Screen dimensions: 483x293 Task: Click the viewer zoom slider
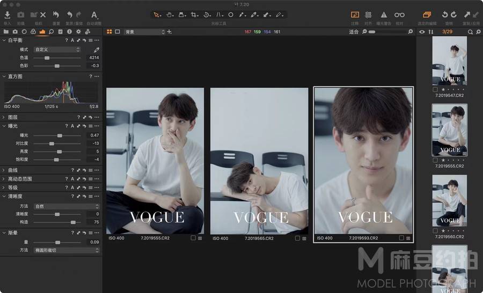[x=387, y=32]
